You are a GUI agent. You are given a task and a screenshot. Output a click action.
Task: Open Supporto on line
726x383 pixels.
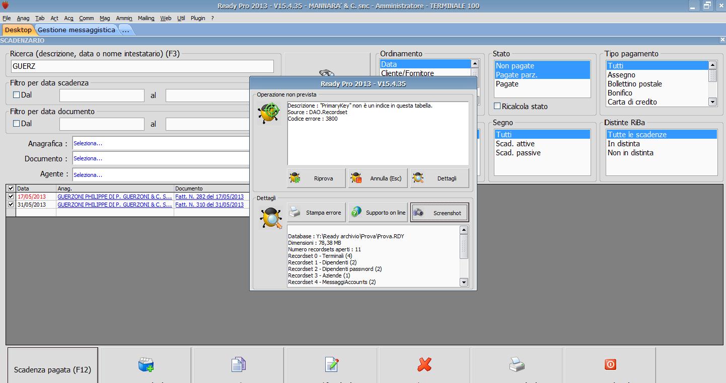click(x=378, y=213)
